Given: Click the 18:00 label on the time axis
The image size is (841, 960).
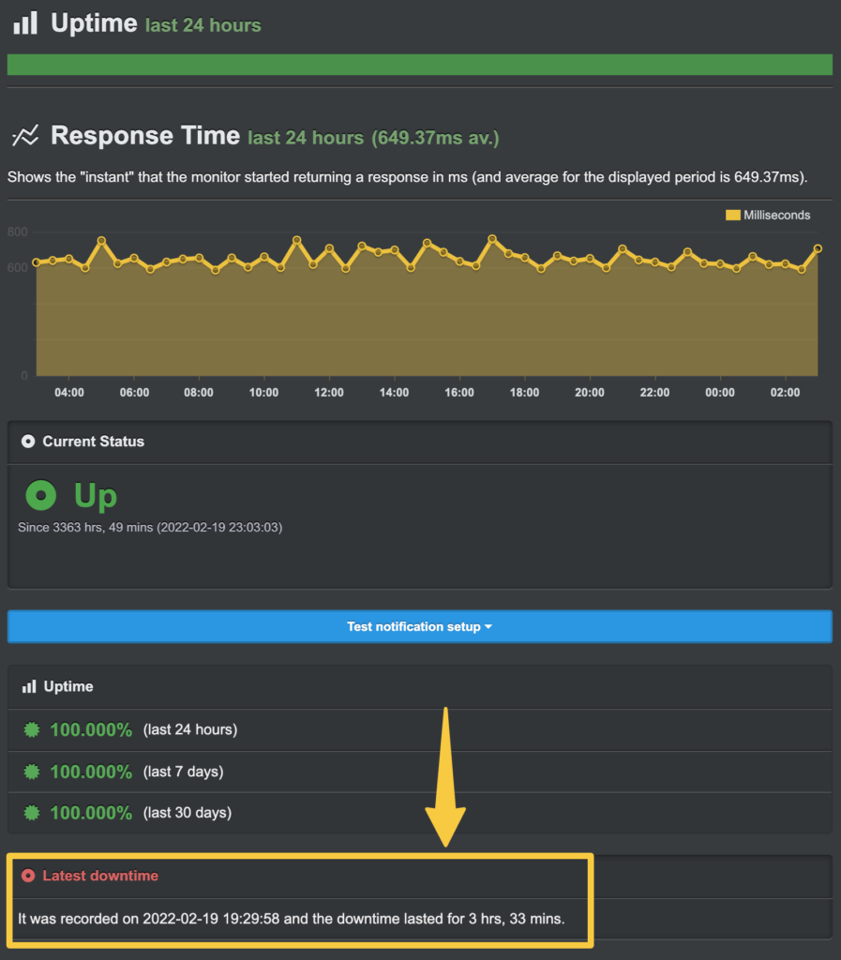Looking at the screenshot, I should pos(524,393).
